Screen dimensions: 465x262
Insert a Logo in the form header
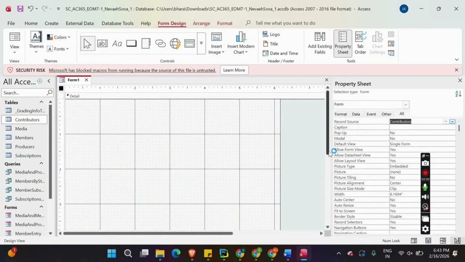pyautogui.click(x=271, y=34)
